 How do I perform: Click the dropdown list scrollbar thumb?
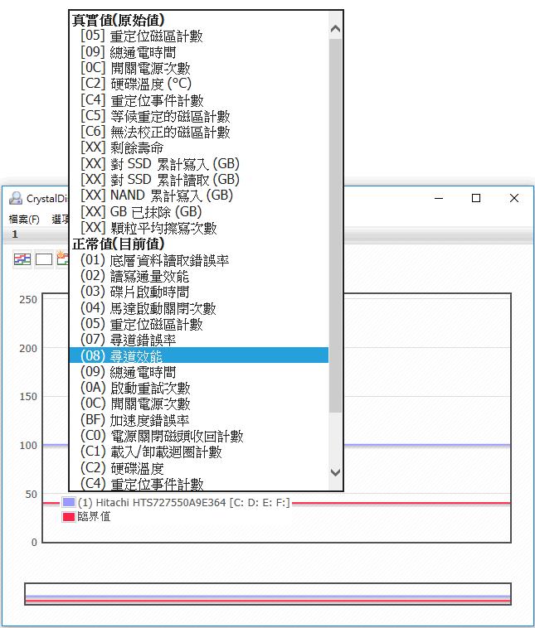(335, 225)
